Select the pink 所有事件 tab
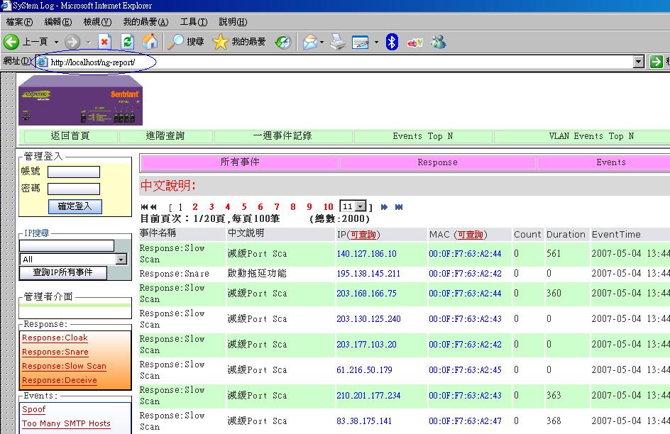This screenshot has width=670, height=434. (x=240, y=162)
